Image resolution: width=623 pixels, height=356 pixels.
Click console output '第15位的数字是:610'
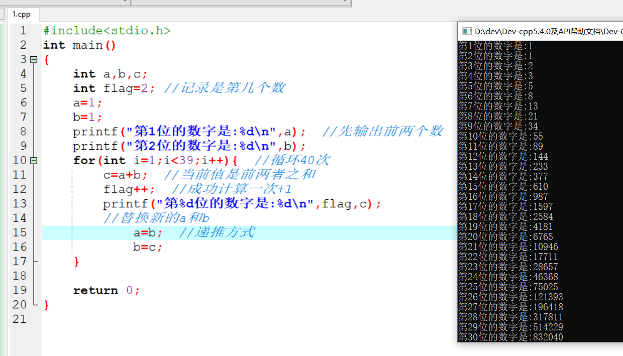click(x=503, y=186)
